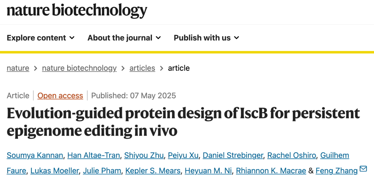Click the envelope icon beside Feng Zhang
This screenshot has width=374, height=183.
tap(363, 169)
